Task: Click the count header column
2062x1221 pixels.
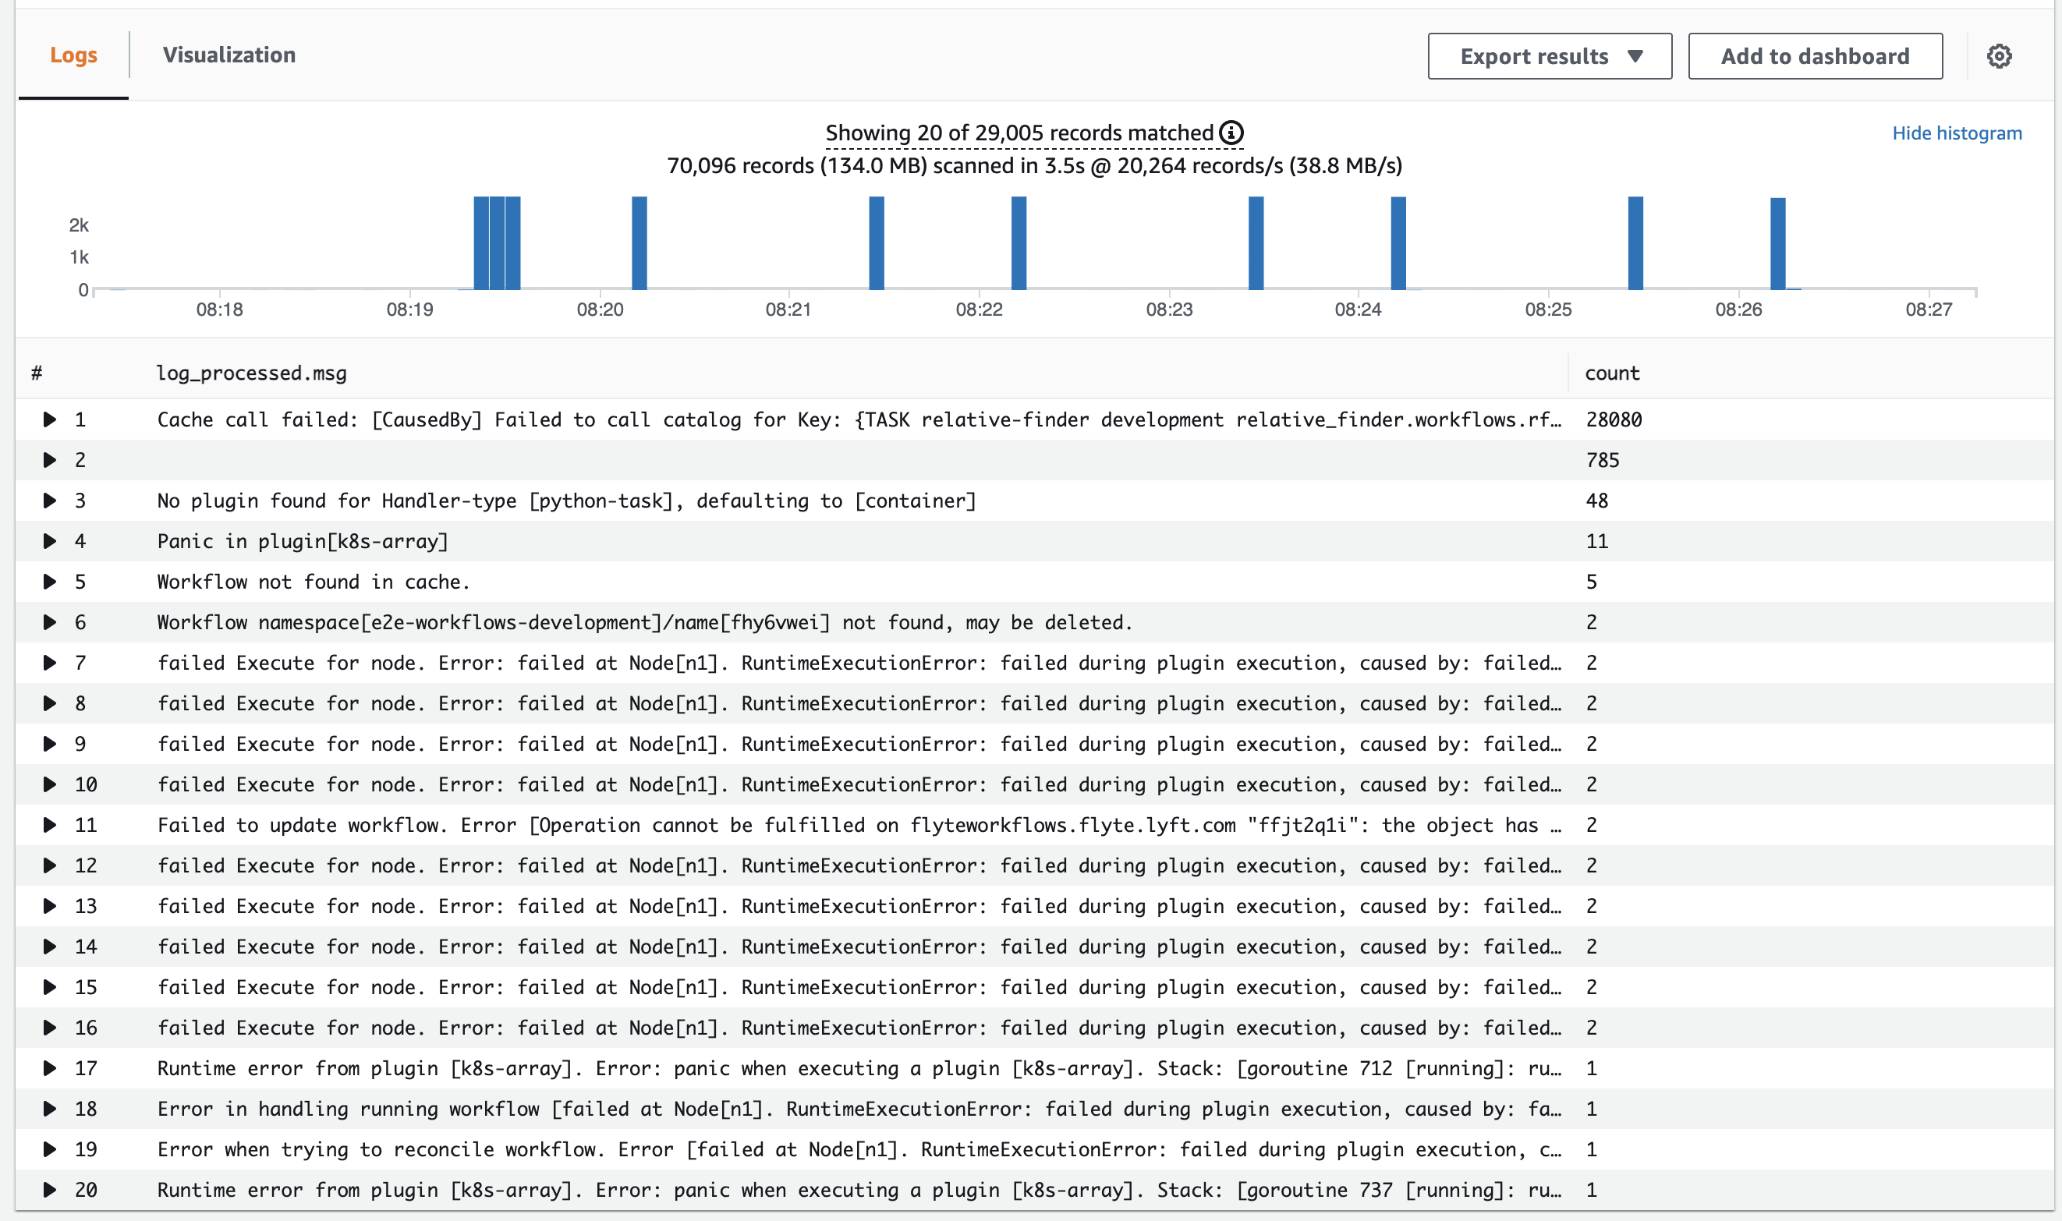Action: tap(1612, 373)
